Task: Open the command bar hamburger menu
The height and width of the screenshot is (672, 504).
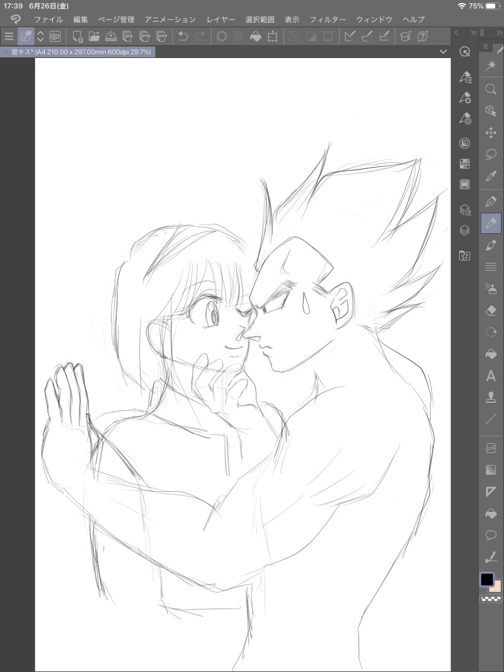Action: click(x=9, y=37)
